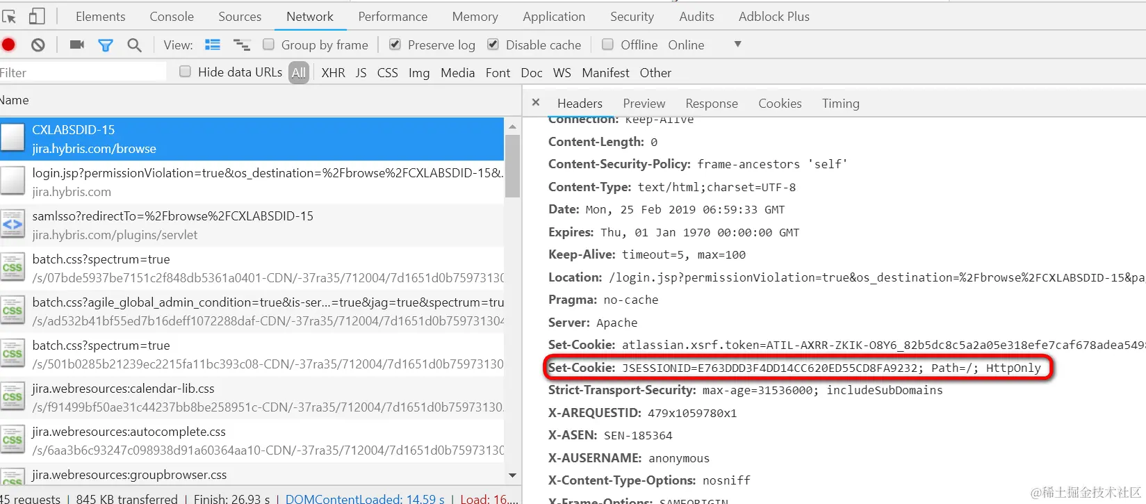Image resolution: width=1146 pixels, height=504 pixels.
Task: Open the Online throttling dropdown
Action: pos(705,45)
